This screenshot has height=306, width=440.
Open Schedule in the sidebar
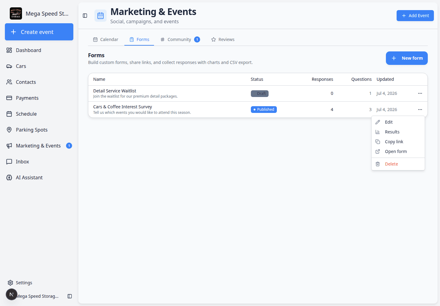pos(39,114)
